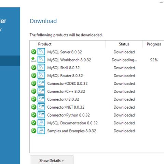
Task: Click the Downloaded status of Connector/C++
Action: click(x=124, y=92)
